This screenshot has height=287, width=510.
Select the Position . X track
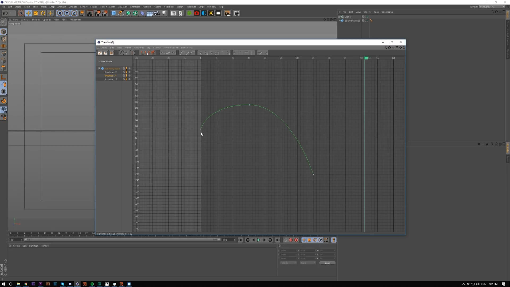tap(111, 72)
